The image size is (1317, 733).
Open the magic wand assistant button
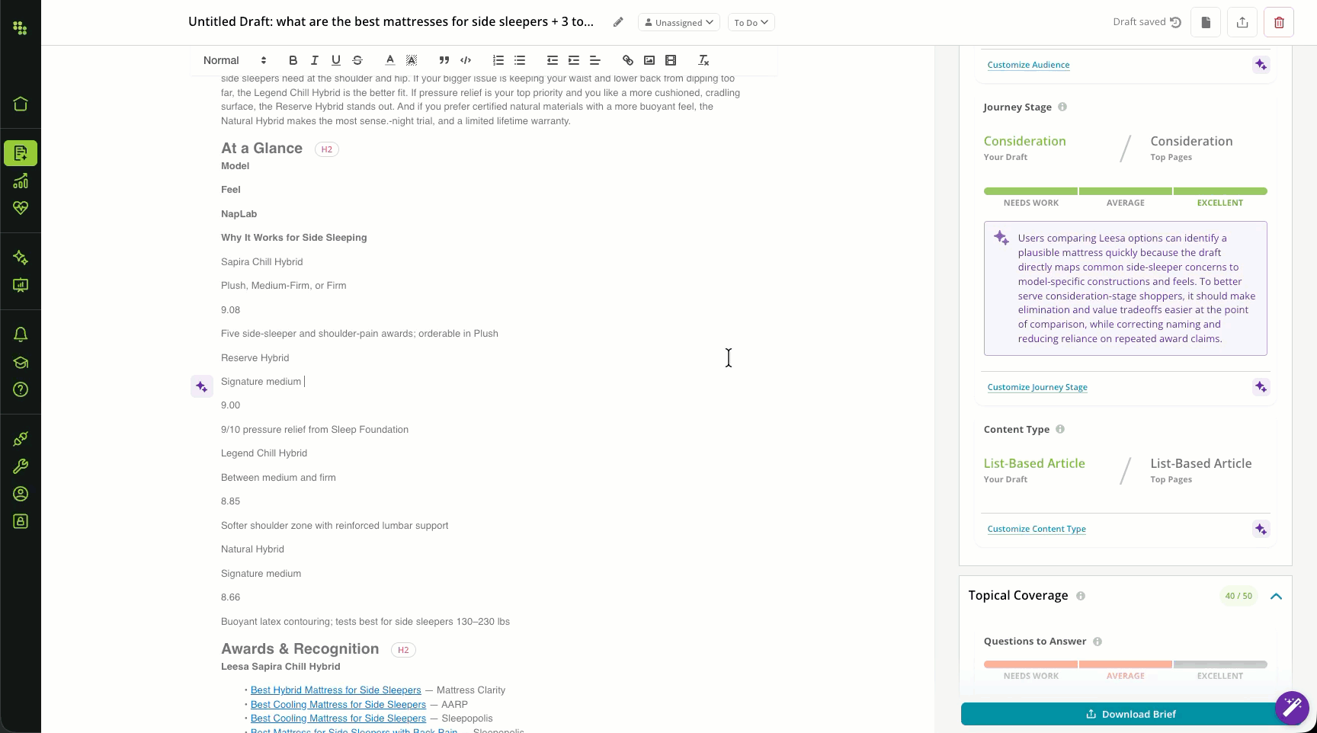click(1293, 708)
